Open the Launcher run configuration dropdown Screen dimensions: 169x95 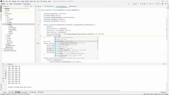point(134,4)
